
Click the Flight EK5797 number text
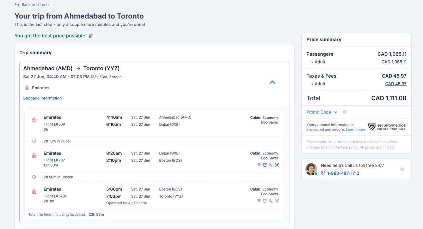[55, 196]
